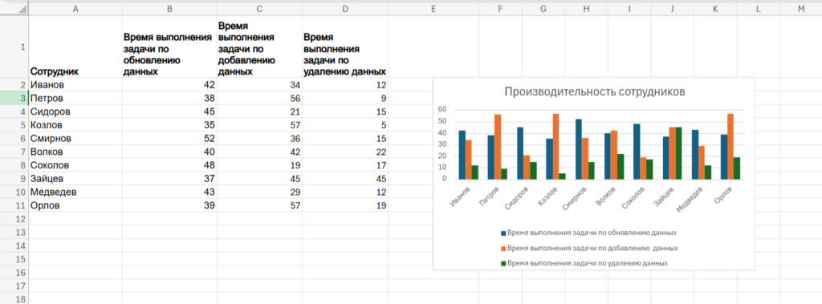Image resolution: width=822 pixels, height=304 pixels.
Task: Select column H header
Action: point(586,9)
